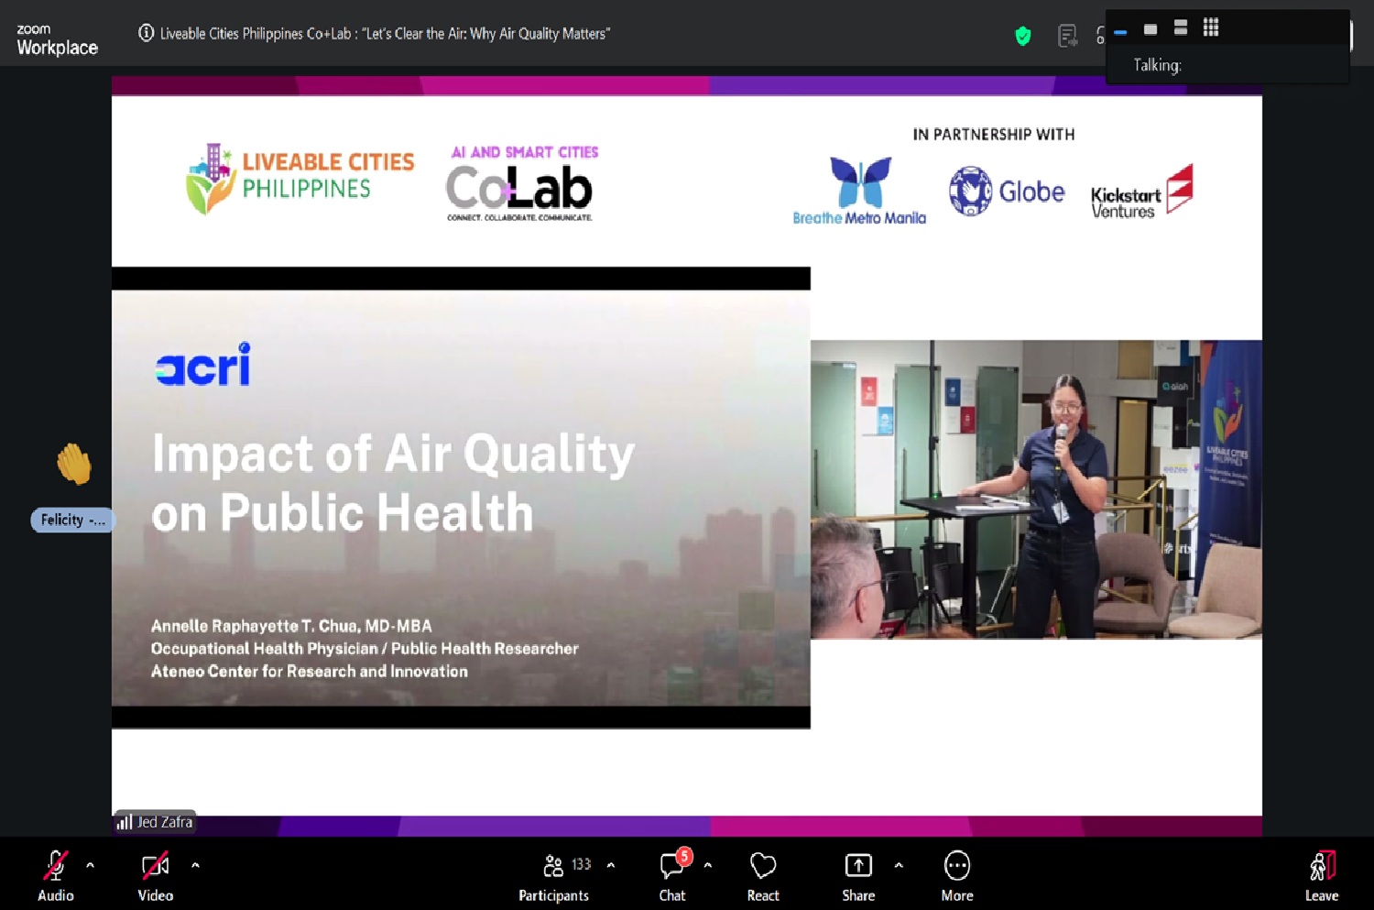Image resolution: width=1374 pixels, height=910 pixels.
Task: Open the transcript notes icon
Action: point(1067,36)
